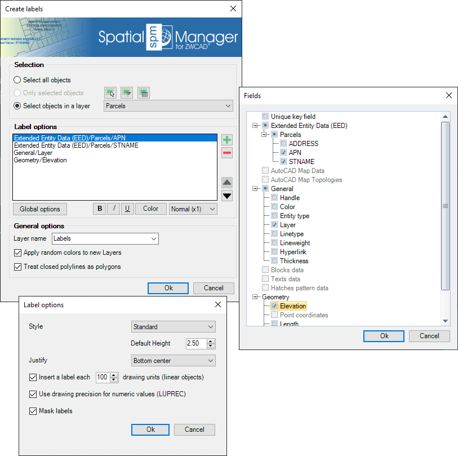Open the label Color picker button
Viewport: 458px width, 456px height.
pos(150,209)
